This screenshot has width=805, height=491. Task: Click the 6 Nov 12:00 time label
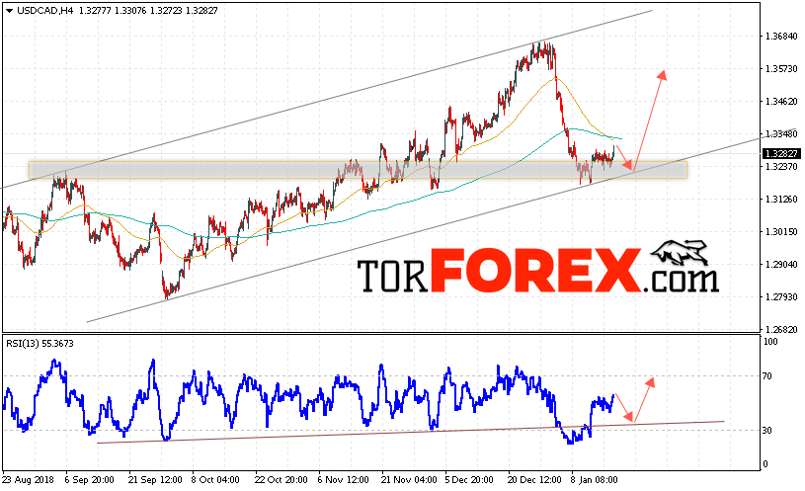pyautogui.click(x=343, y=480)
